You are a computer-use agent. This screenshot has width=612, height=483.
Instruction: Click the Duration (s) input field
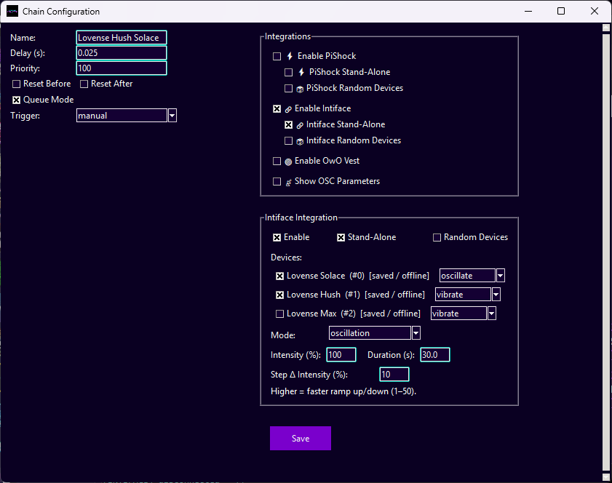point(435,355)
